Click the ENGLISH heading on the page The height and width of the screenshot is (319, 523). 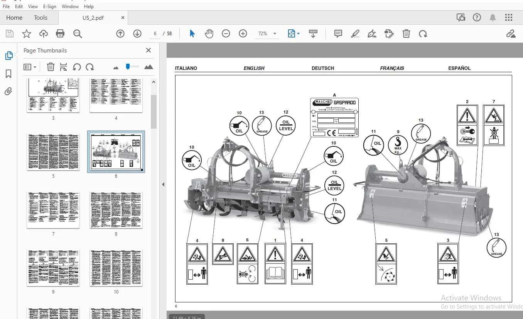pyautogui.click(x=254, y=68)
